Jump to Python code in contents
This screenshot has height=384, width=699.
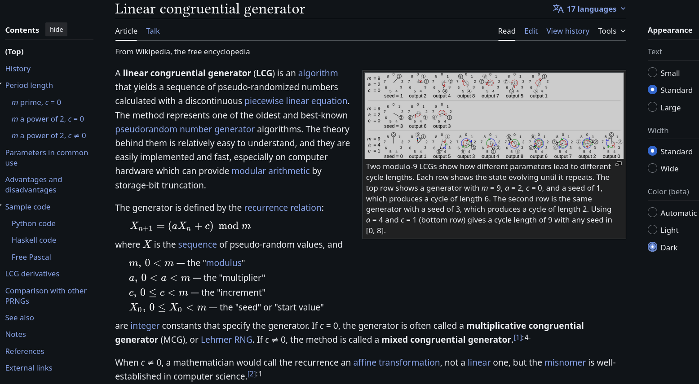[34, 223]
